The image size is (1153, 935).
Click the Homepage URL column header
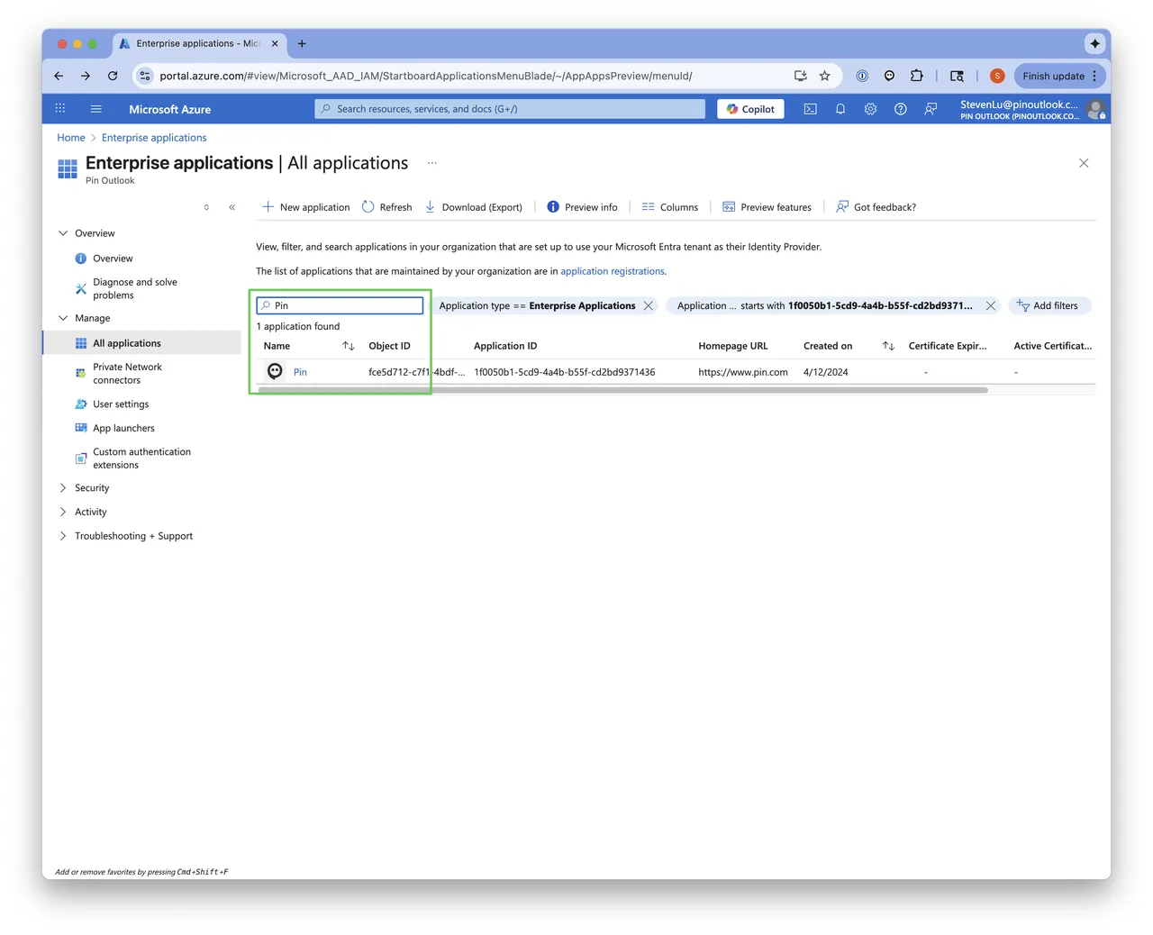[x=733, y=346]
